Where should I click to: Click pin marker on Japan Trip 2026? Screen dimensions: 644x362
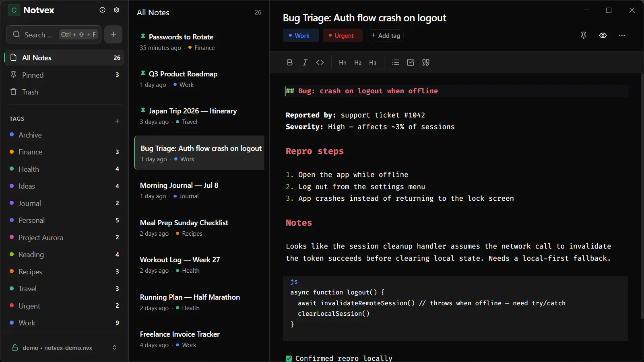coord(143,110)
